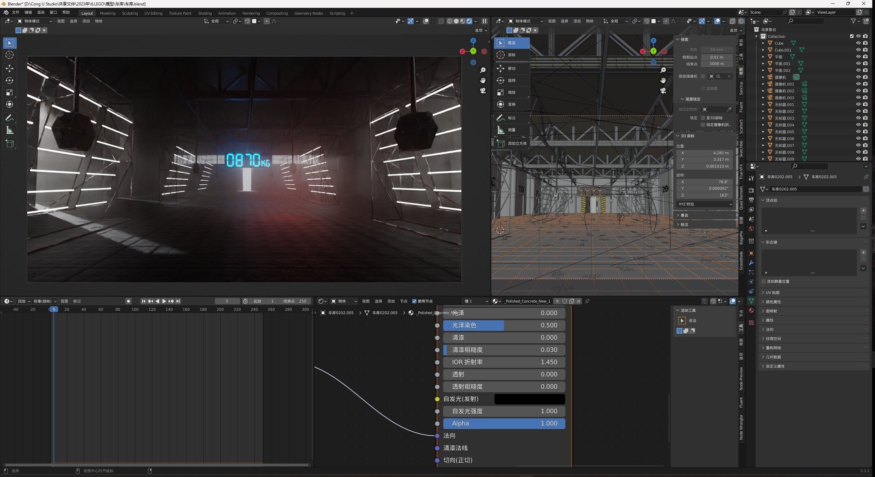Adjust 光泽染色 slider value
The image size is (875, 477).
pos(504,325)
